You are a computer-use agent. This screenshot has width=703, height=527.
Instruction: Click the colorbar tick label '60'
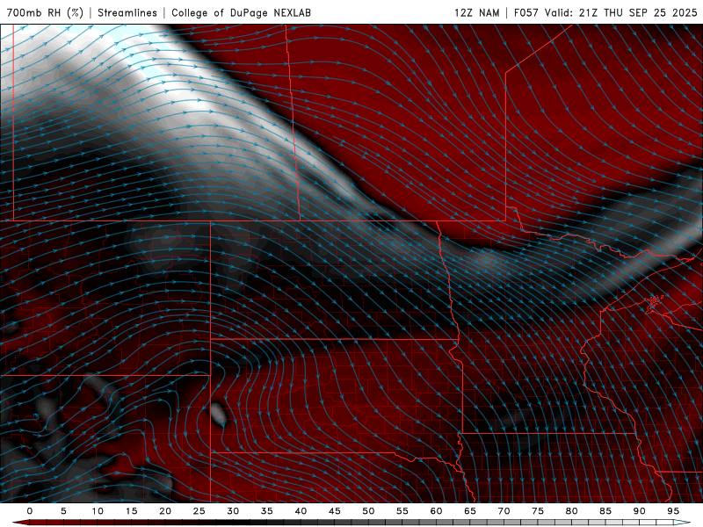click(436, 511)
